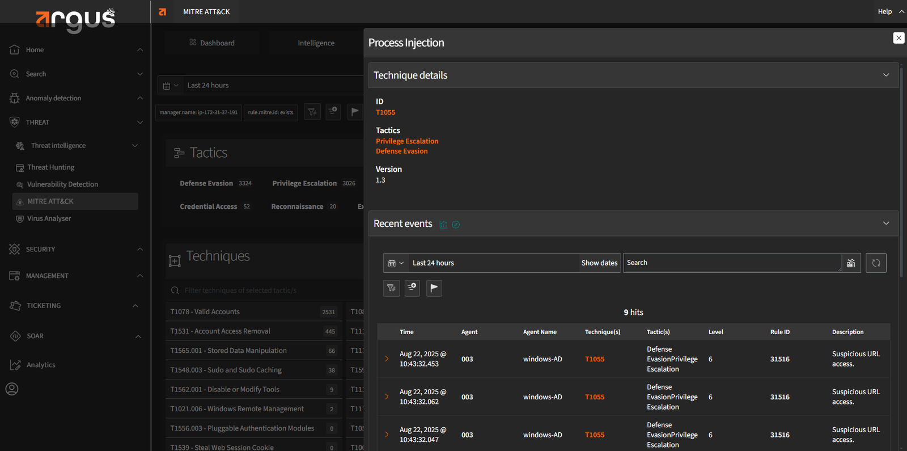Click the T1055 technique ID link
This screenshot has height=451, width=907.
pos(385,112)
